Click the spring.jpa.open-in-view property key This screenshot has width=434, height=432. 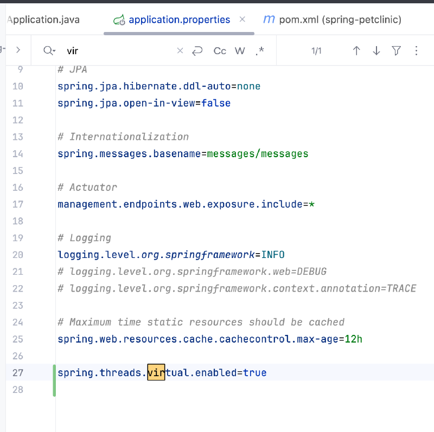(126, 103)
